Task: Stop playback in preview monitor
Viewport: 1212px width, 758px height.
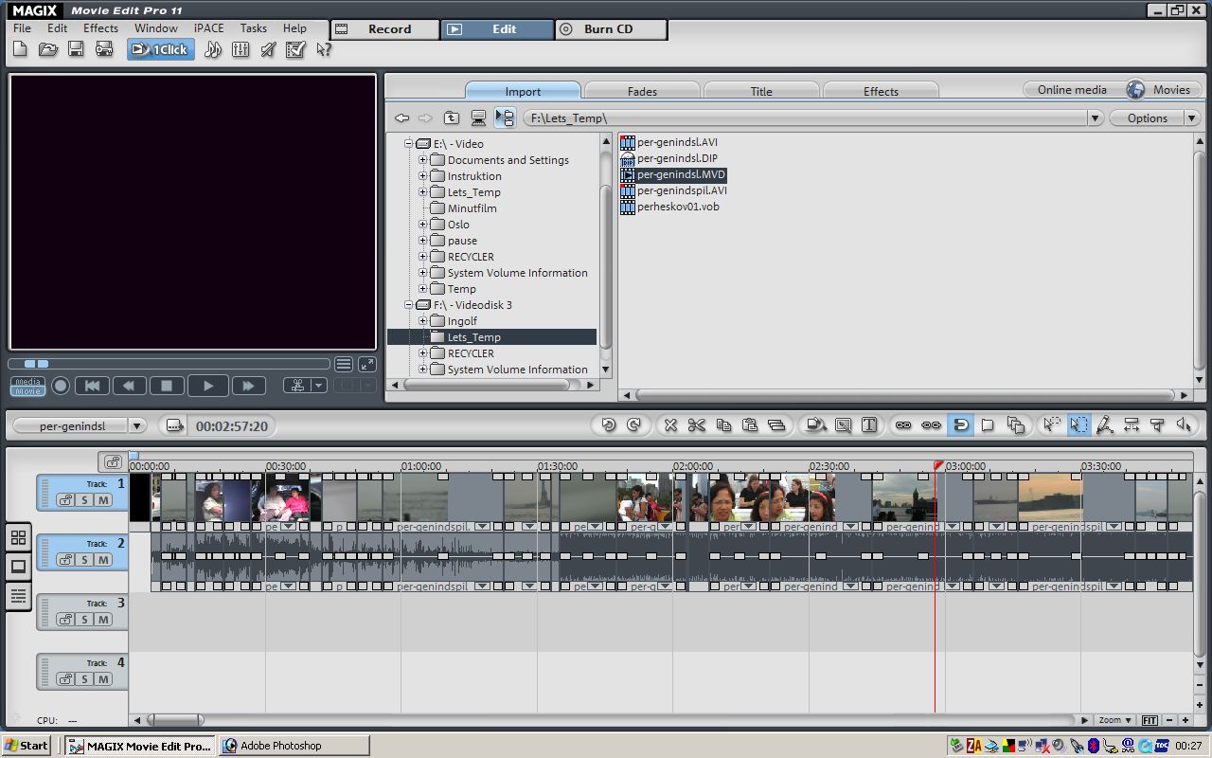Action: click(x=167, y=386)
